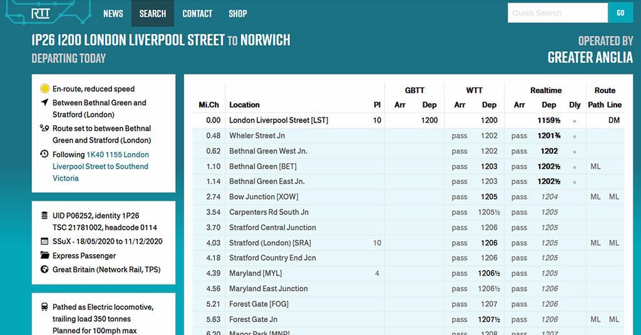Click Wheler Street Jn location
The height and width of the screenshot is (335, 641).
pyautogui.click(x=257, y=136)
